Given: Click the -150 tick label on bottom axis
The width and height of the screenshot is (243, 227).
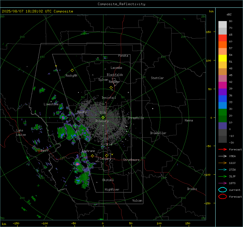Looking at the screenshot, I should pyautogui.click(x=16, y=223).
